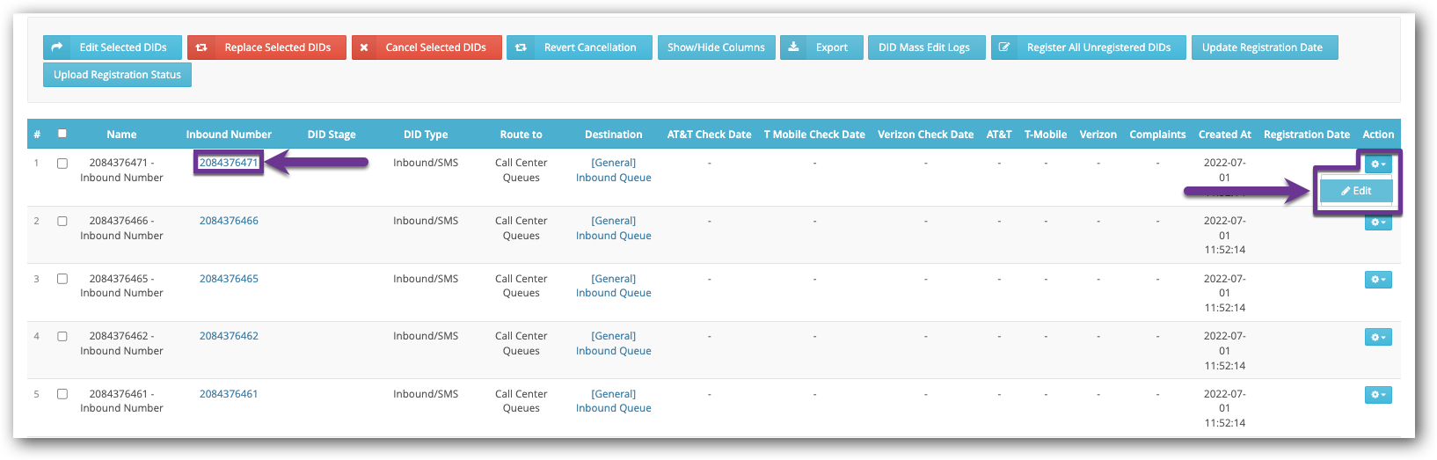Choose Edit from the action dropdown menu
This screenshot has width=1437, height=460.
pyautogui.click(x=1356, y=191)
